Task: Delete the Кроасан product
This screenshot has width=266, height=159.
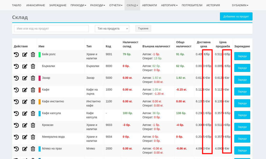Action: click(x=33, y=125)
